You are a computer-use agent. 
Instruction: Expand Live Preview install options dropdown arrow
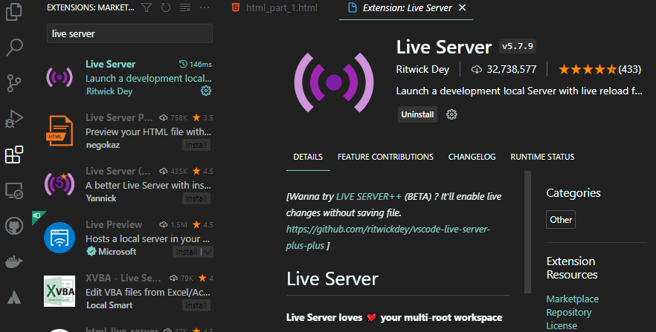(208, 252)
